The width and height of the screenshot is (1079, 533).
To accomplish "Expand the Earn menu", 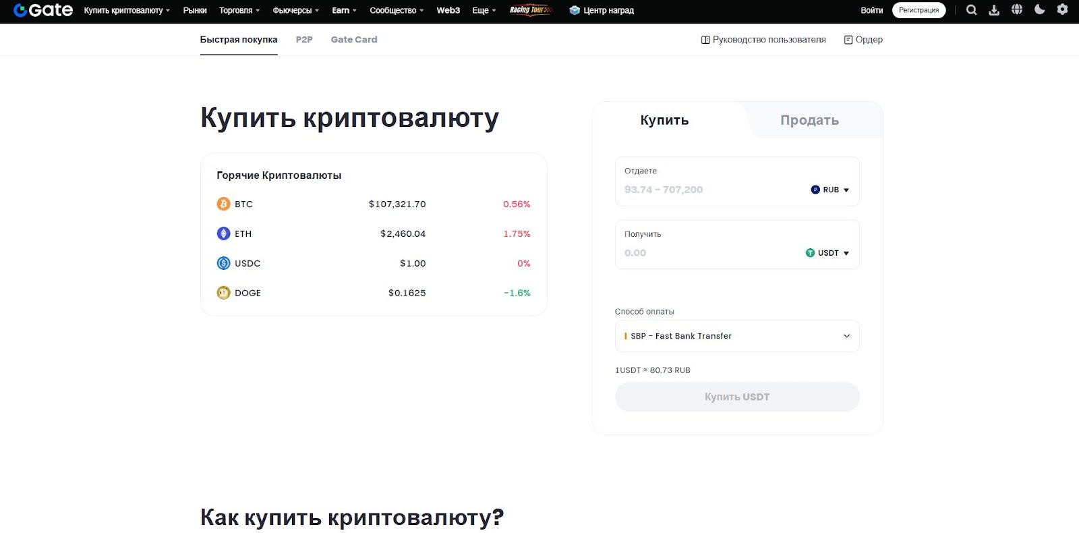I will pyautogui.click(x=344, y=10).
